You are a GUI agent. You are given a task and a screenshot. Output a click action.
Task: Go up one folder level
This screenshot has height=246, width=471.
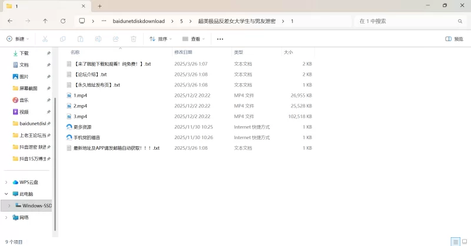[45, 21]
